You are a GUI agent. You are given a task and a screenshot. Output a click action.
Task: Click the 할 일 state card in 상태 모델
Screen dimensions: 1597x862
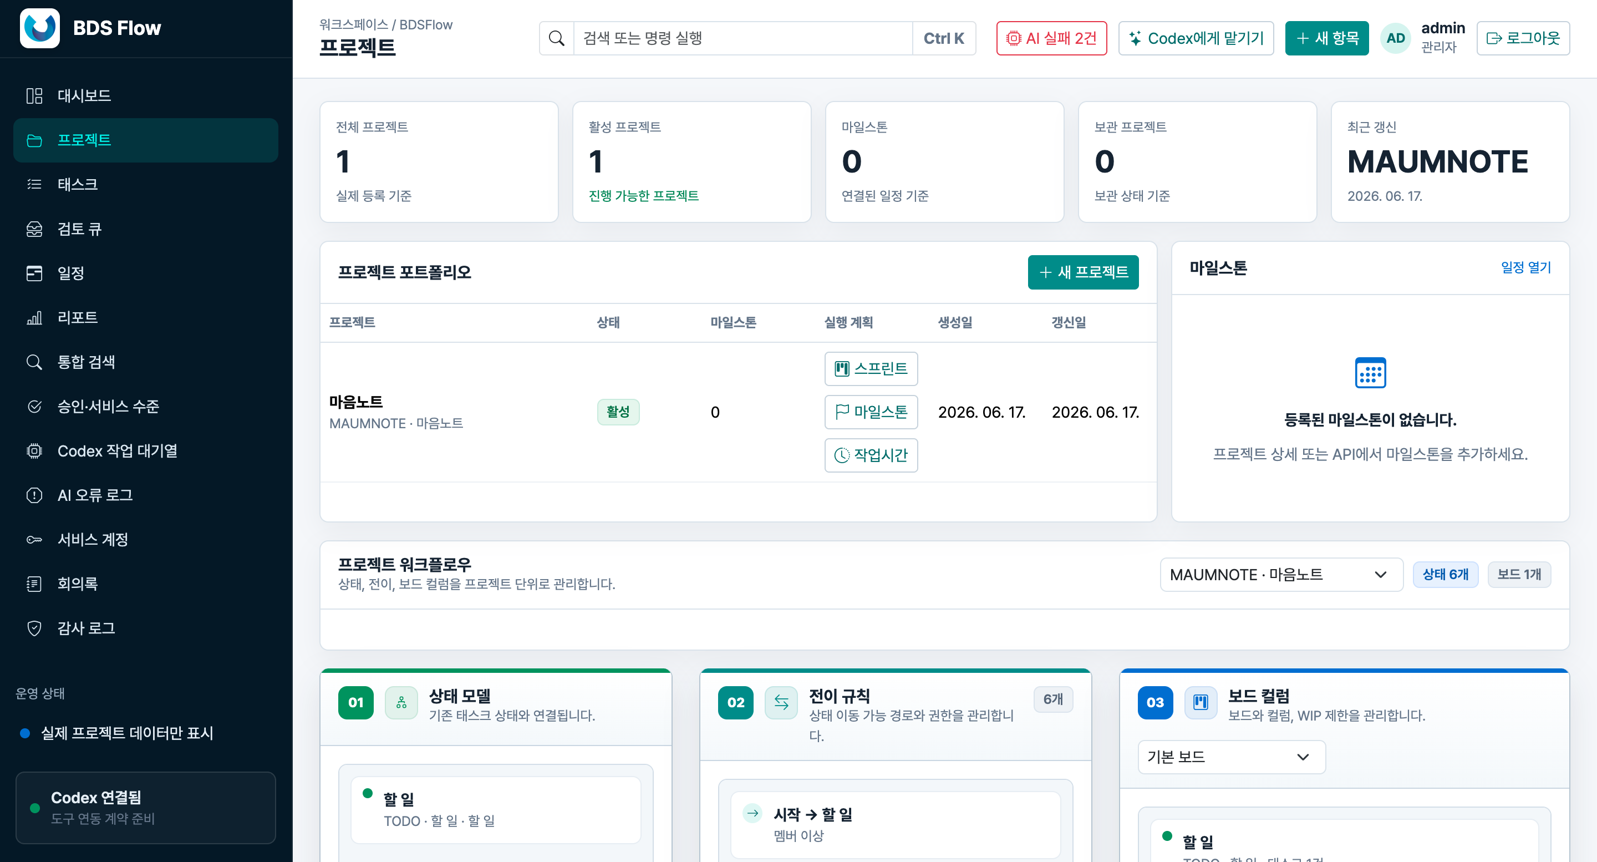495,810
